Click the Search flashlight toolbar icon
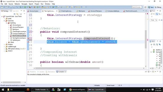163x92 pixels. pos(48,7)
